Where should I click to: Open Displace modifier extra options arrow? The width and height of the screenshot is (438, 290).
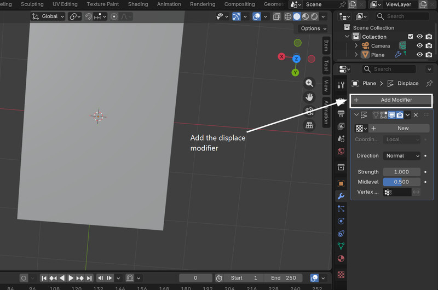point(407,115)
